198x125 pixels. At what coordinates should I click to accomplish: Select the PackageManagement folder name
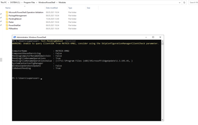click(x=17, y=15)
